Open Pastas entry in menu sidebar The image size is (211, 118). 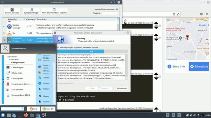45,59
